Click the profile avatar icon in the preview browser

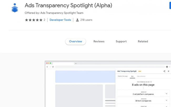(167, 67)
